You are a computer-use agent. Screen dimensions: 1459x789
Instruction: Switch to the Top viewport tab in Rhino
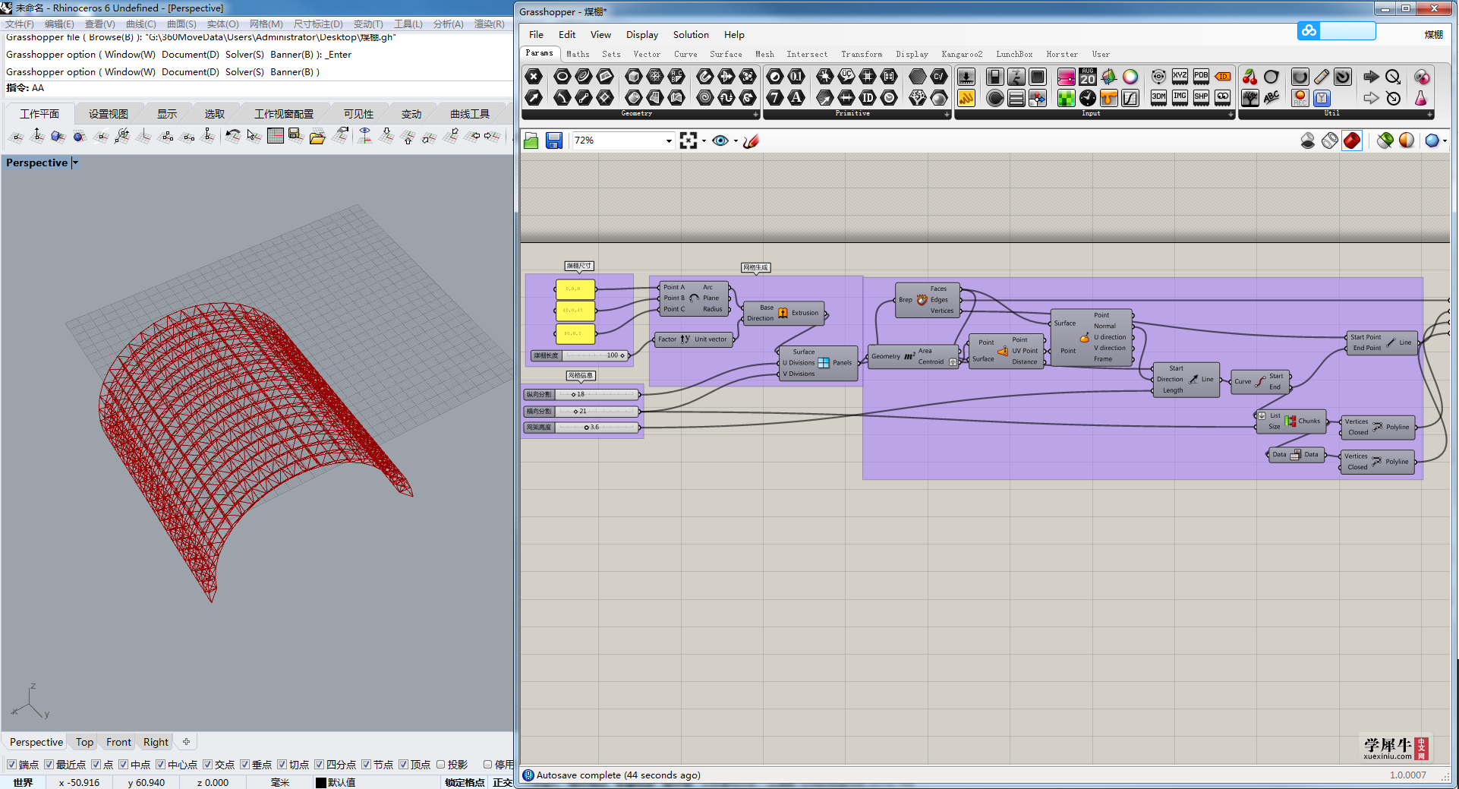point(84,742)
